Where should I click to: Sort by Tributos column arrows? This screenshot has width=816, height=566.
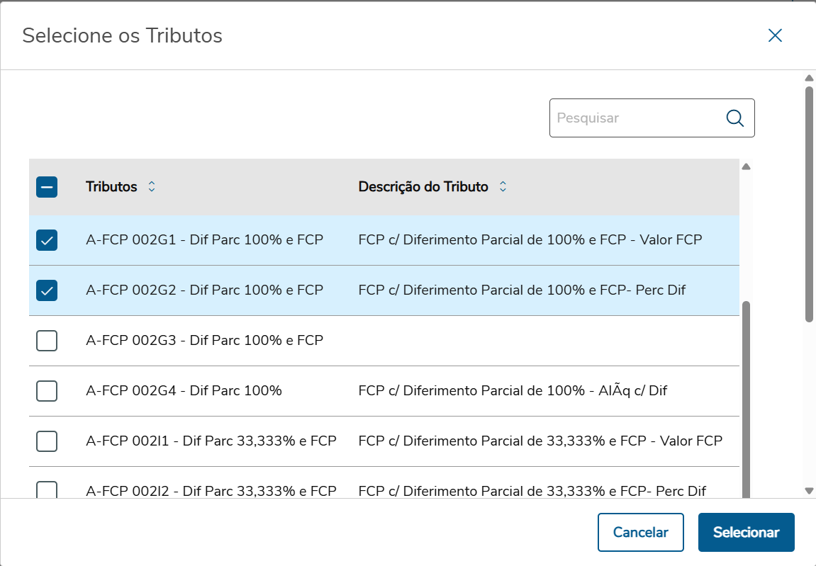[x=151, y=187]
